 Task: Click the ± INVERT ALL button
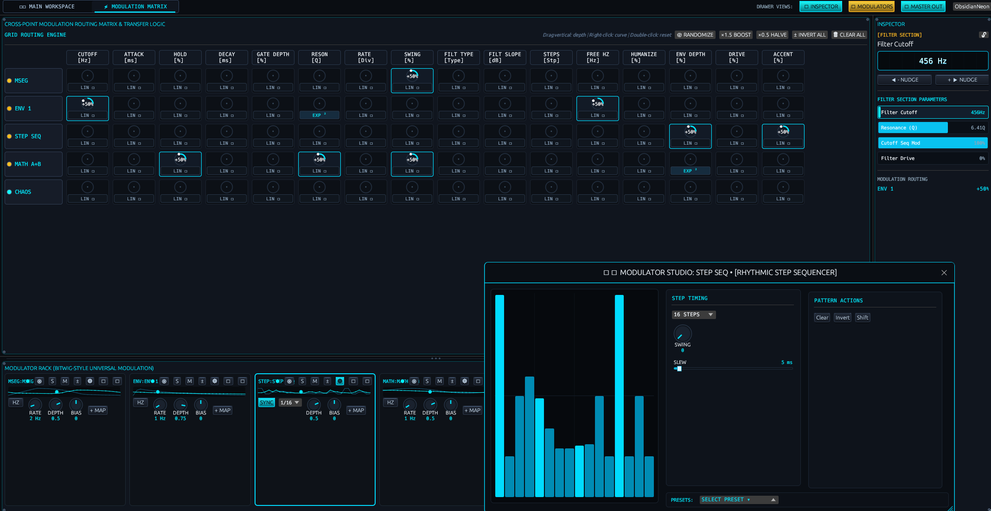pos(810,35)
